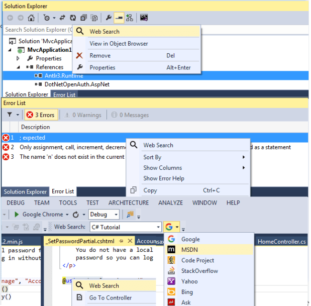Select Google from the search engine list
The width and height of the screenshot is (311, 306).
(x=209, y=239)
